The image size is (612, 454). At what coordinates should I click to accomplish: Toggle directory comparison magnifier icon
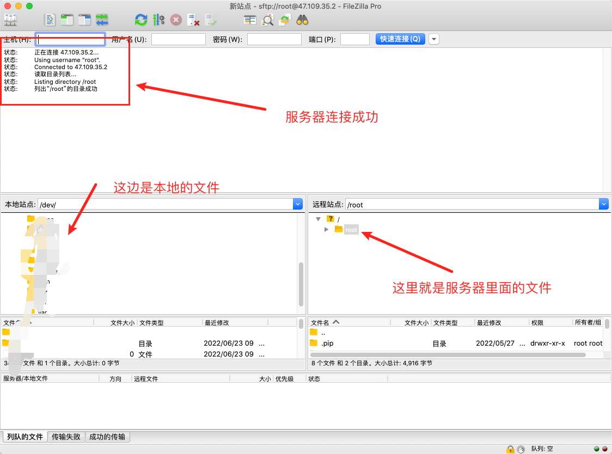(268, 20)
